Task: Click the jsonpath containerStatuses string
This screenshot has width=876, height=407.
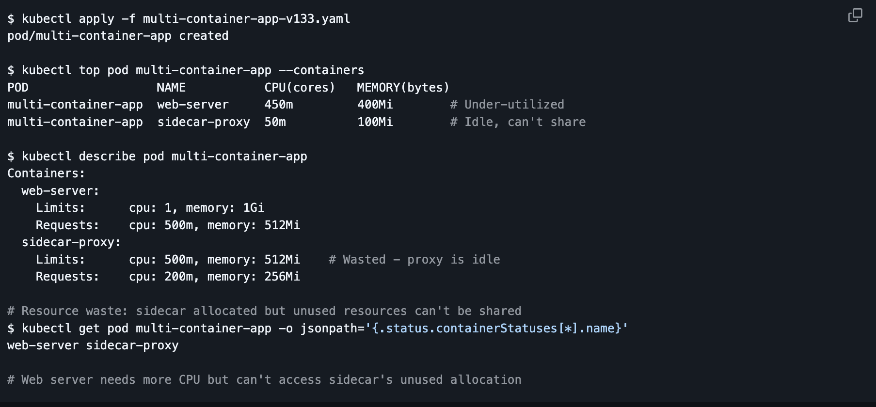Action: coord(496,329)
